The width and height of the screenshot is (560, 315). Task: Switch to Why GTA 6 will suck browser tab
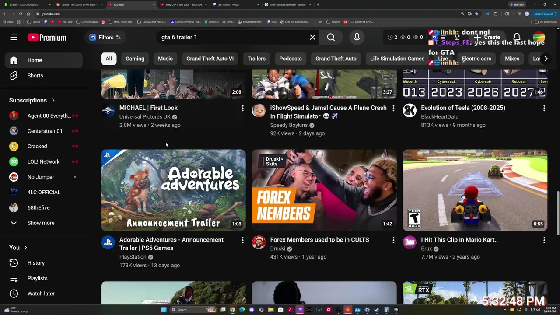pos(184,4)
